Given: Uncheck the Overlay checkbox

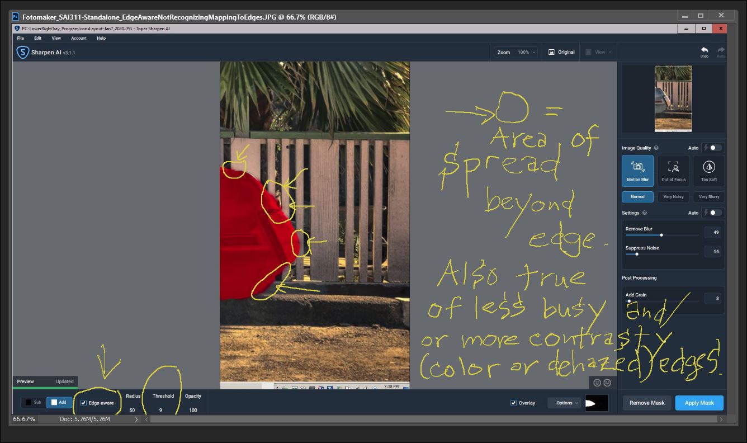Looking at the screenshot, I should pyautogui.click(x=513, y=403).
